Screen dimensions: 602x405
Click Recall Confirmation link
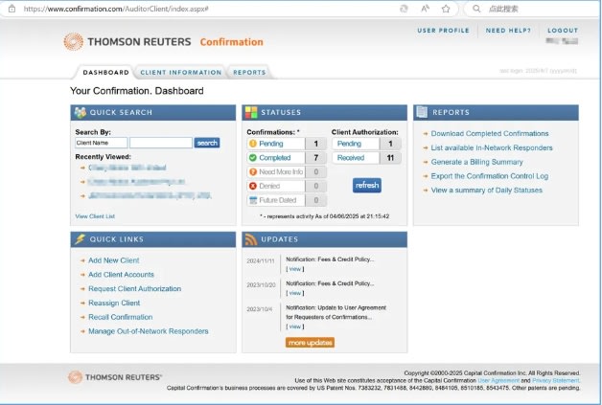(121, 317)
